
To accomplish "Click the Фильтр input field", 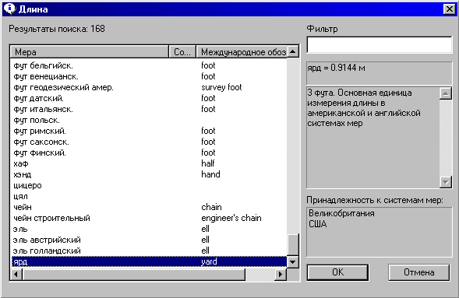I will pyautogui.click(x=380, y=44).
